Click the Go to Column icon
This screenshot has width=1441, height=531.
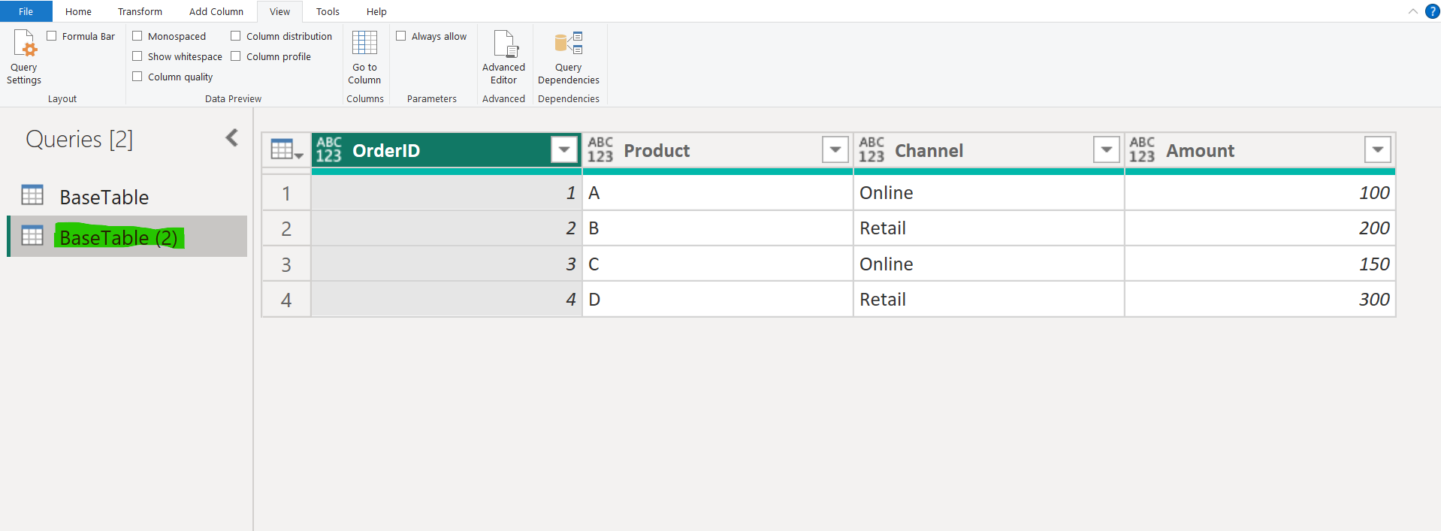click(x=364, y=44)
